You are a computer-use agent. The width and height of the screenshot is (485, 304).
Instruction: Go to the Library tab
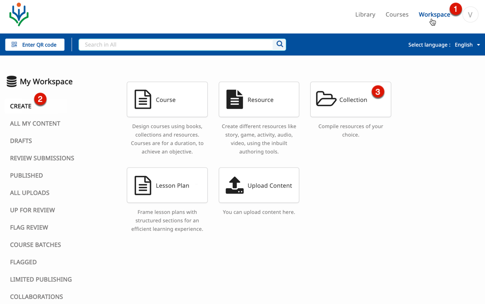pos(365,14)
